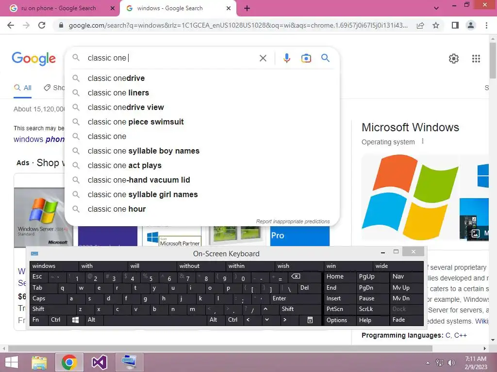The image size is (497, 372).
Task: Select suggestion 'classic one hour'
Action: coord(202,209)
